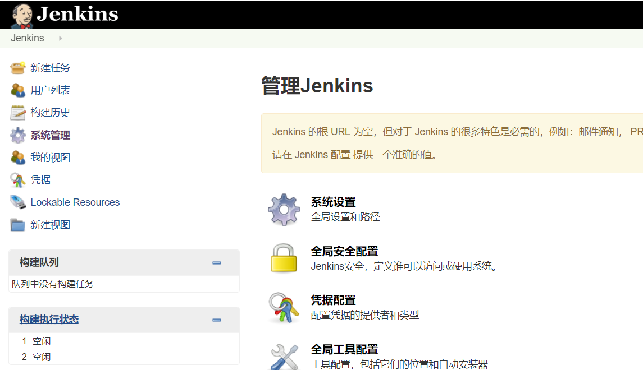
Task: Click the 构建队列 panel title
Action: 39,262
